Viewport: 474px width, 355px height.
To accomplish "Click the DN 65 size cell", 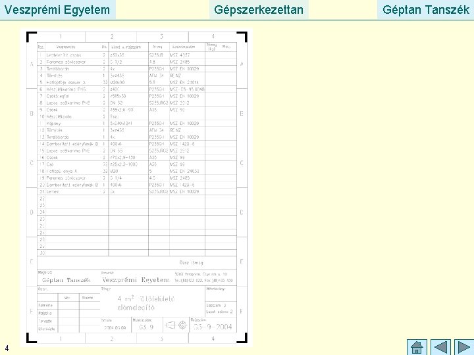I will [x=116, y=151].
